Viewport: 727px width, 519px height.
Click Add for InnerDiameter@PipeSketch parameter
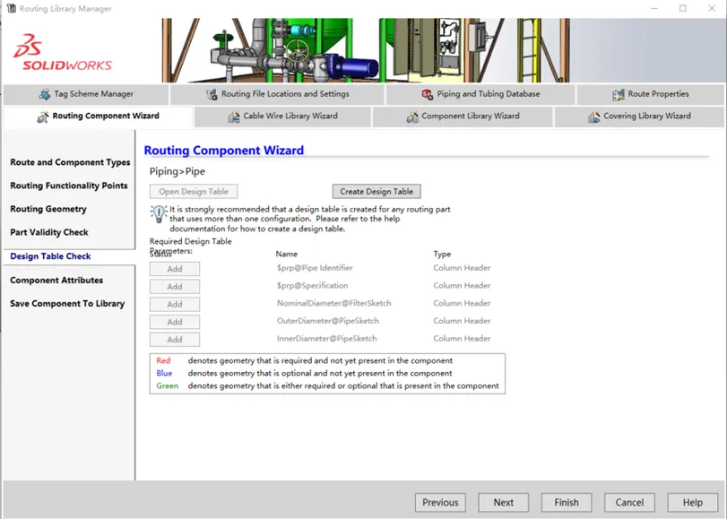(175, 340)
